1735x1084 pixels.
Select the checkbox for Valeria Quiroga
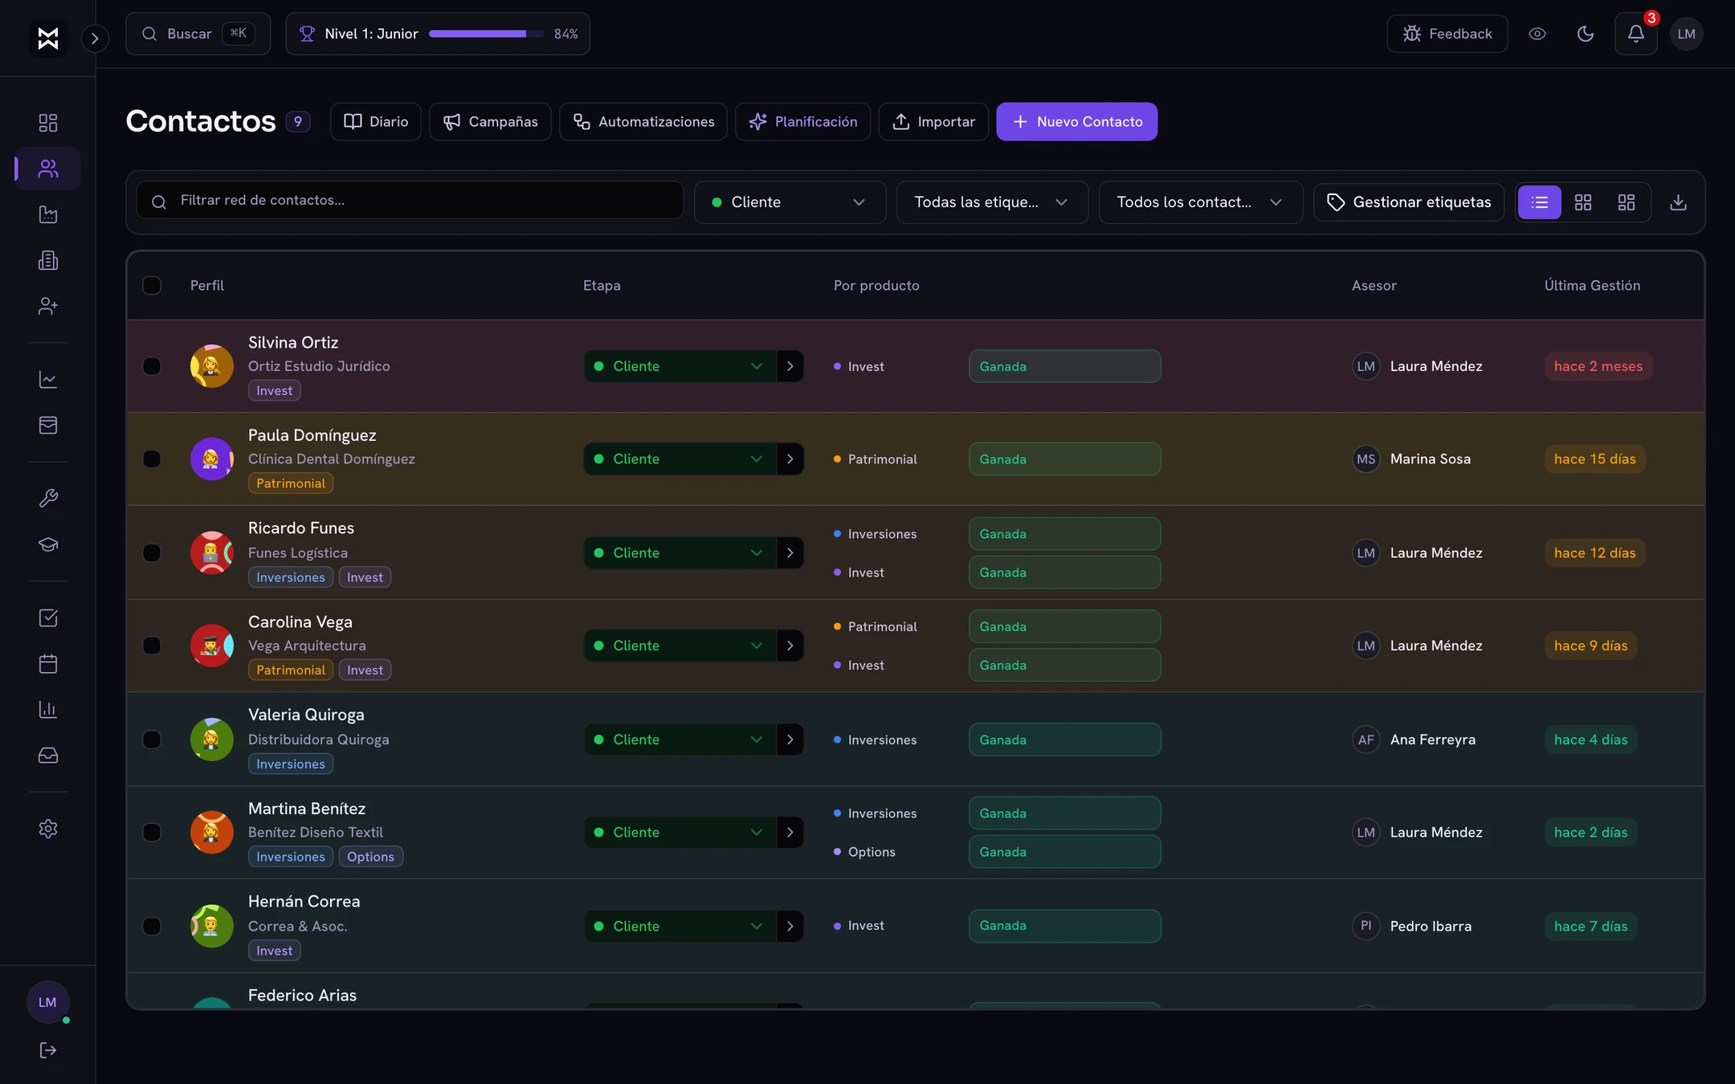point(152,740)
